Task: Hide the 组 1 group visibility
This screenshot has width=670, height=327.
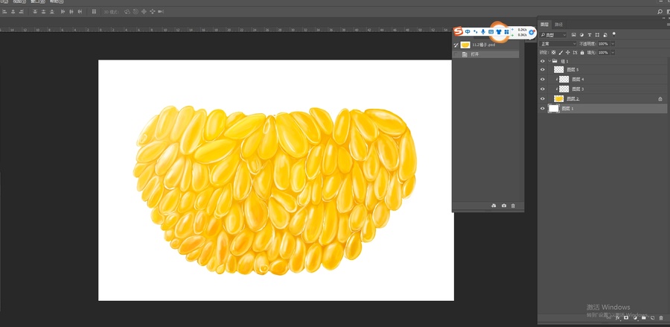Action: coord(543,61)
